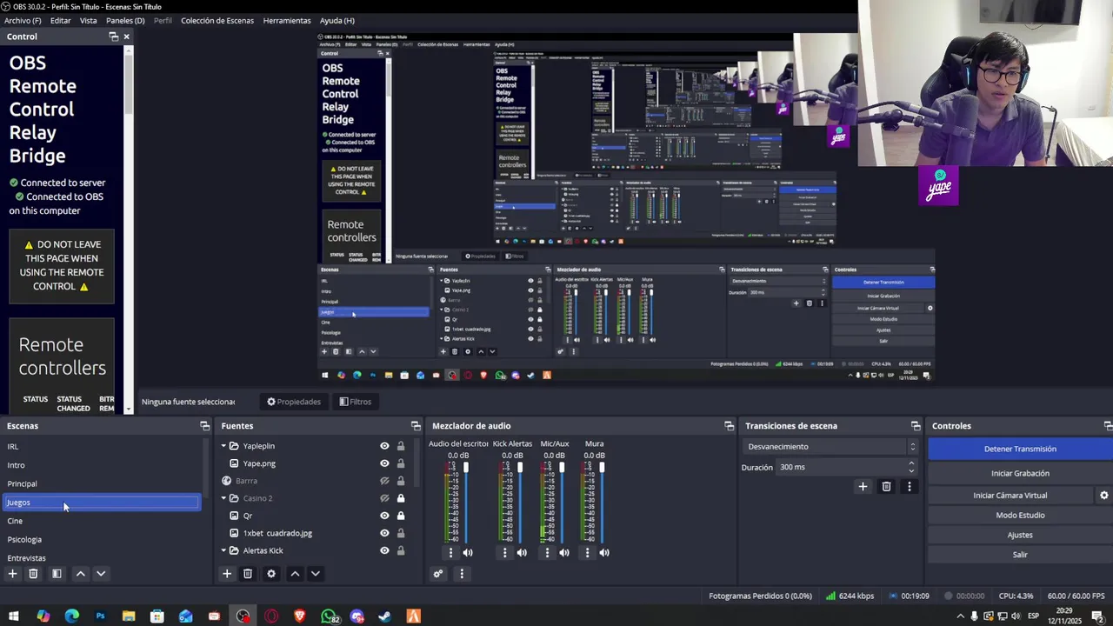Hide the Qr source
The width and height of the screenshot is (1113, 626).
(x=384, y=516)
